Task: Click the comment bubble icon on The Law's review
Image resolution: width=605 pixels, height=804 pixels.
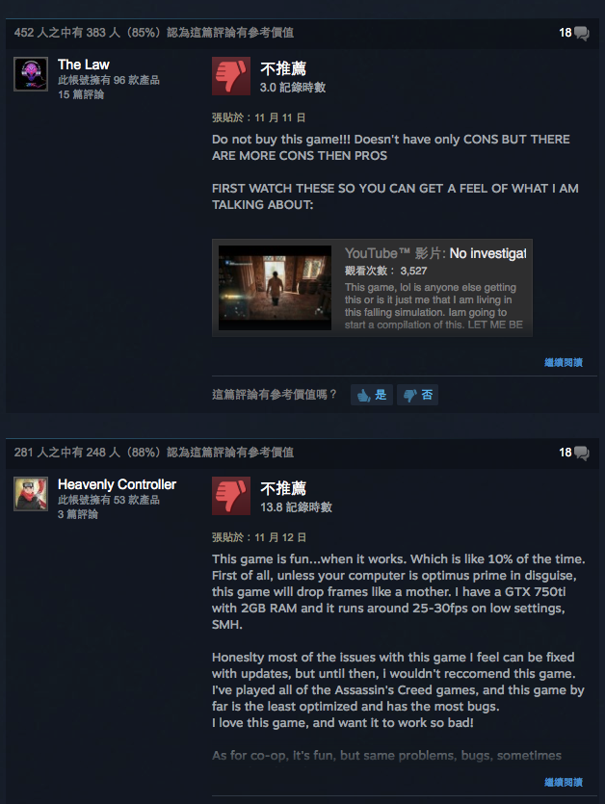Action: click(x=581, y=34)
